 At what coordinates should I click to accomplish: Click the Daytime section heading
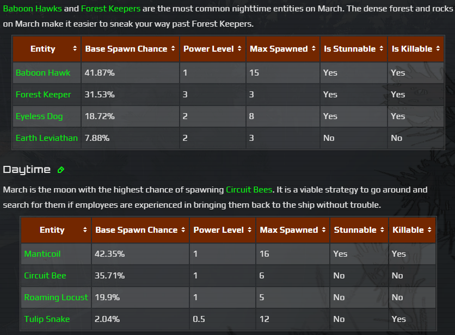point(27,170)
